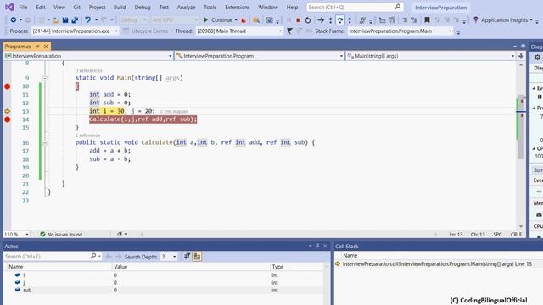The width and height of the screenshot is (543, 305).
Task: Click the '0 references' CodeLens link above Main
Action: [88, 70]
